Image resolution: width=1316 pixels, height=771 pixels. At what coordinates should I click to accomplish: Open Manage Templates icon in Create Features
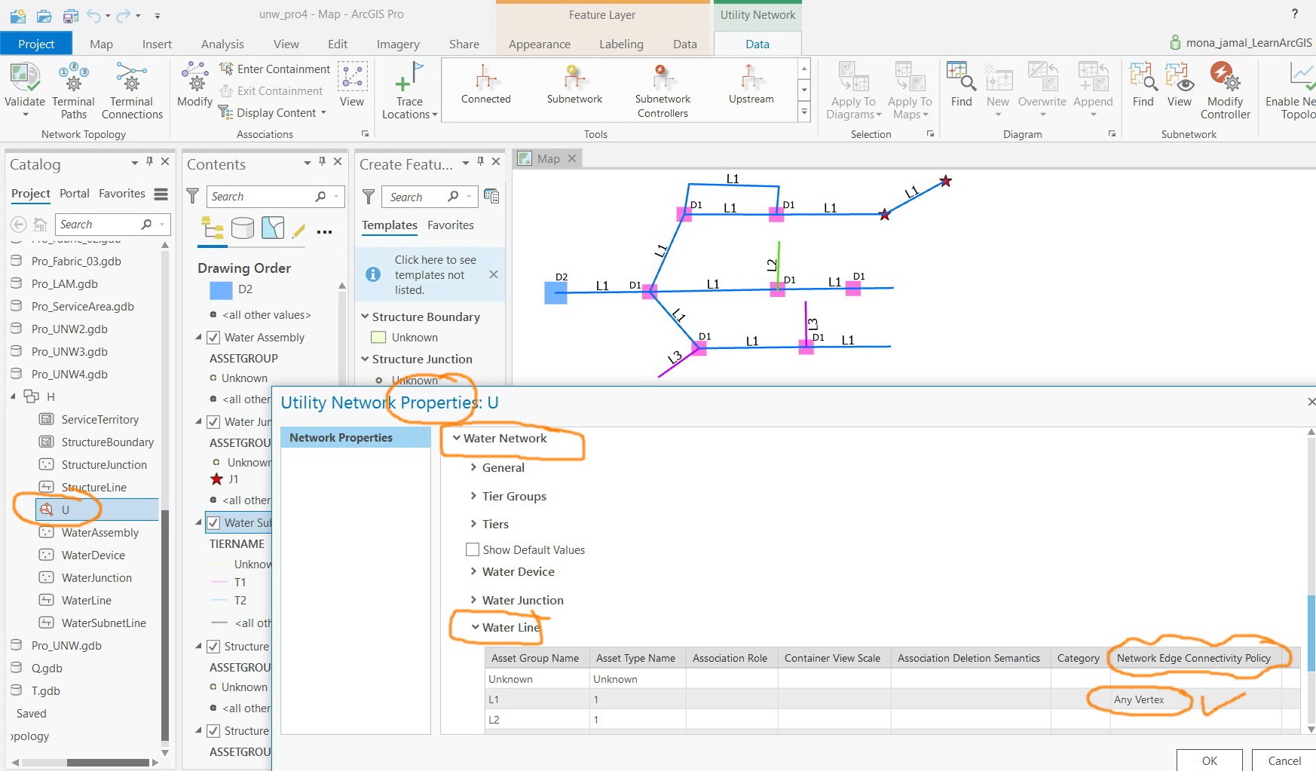[x=491, y=196]
